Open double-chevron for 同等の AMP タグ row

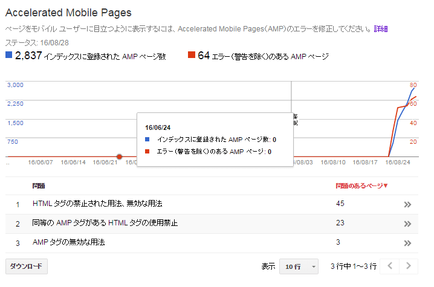407,224
